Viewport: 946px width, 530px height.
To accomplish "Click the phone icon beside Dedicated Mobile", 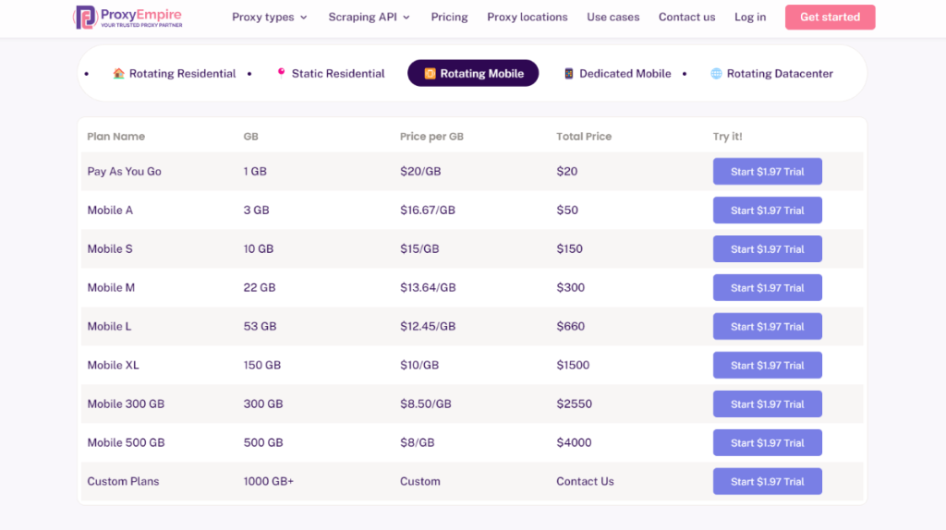I will tap(569, 74).
